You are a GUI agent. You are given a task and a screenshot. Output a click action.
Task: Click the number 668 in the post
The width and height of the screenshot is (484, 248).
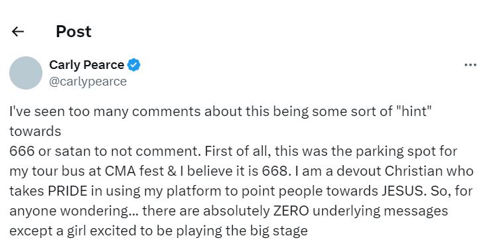275,171
